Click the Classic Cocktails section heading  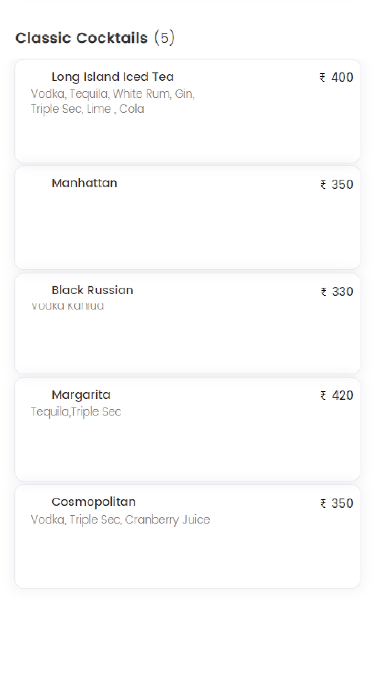click(82, 38)
